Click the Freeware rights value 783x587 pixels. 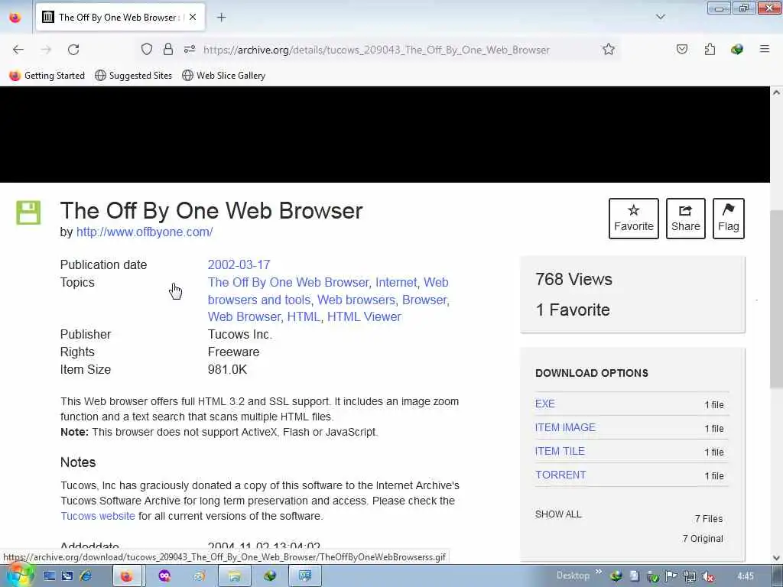tap(233, 352)
